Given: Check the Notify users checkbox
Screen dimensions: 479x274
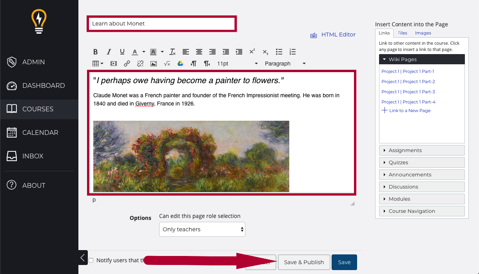Looking at the screenshot, I should [91, 260].
